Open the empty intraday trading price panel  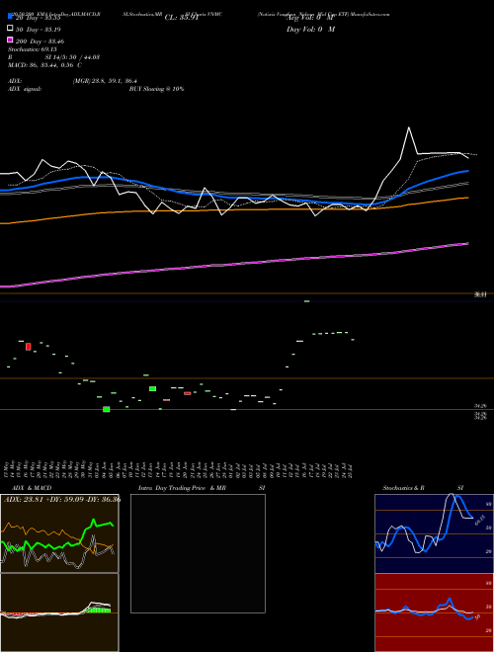198,553
